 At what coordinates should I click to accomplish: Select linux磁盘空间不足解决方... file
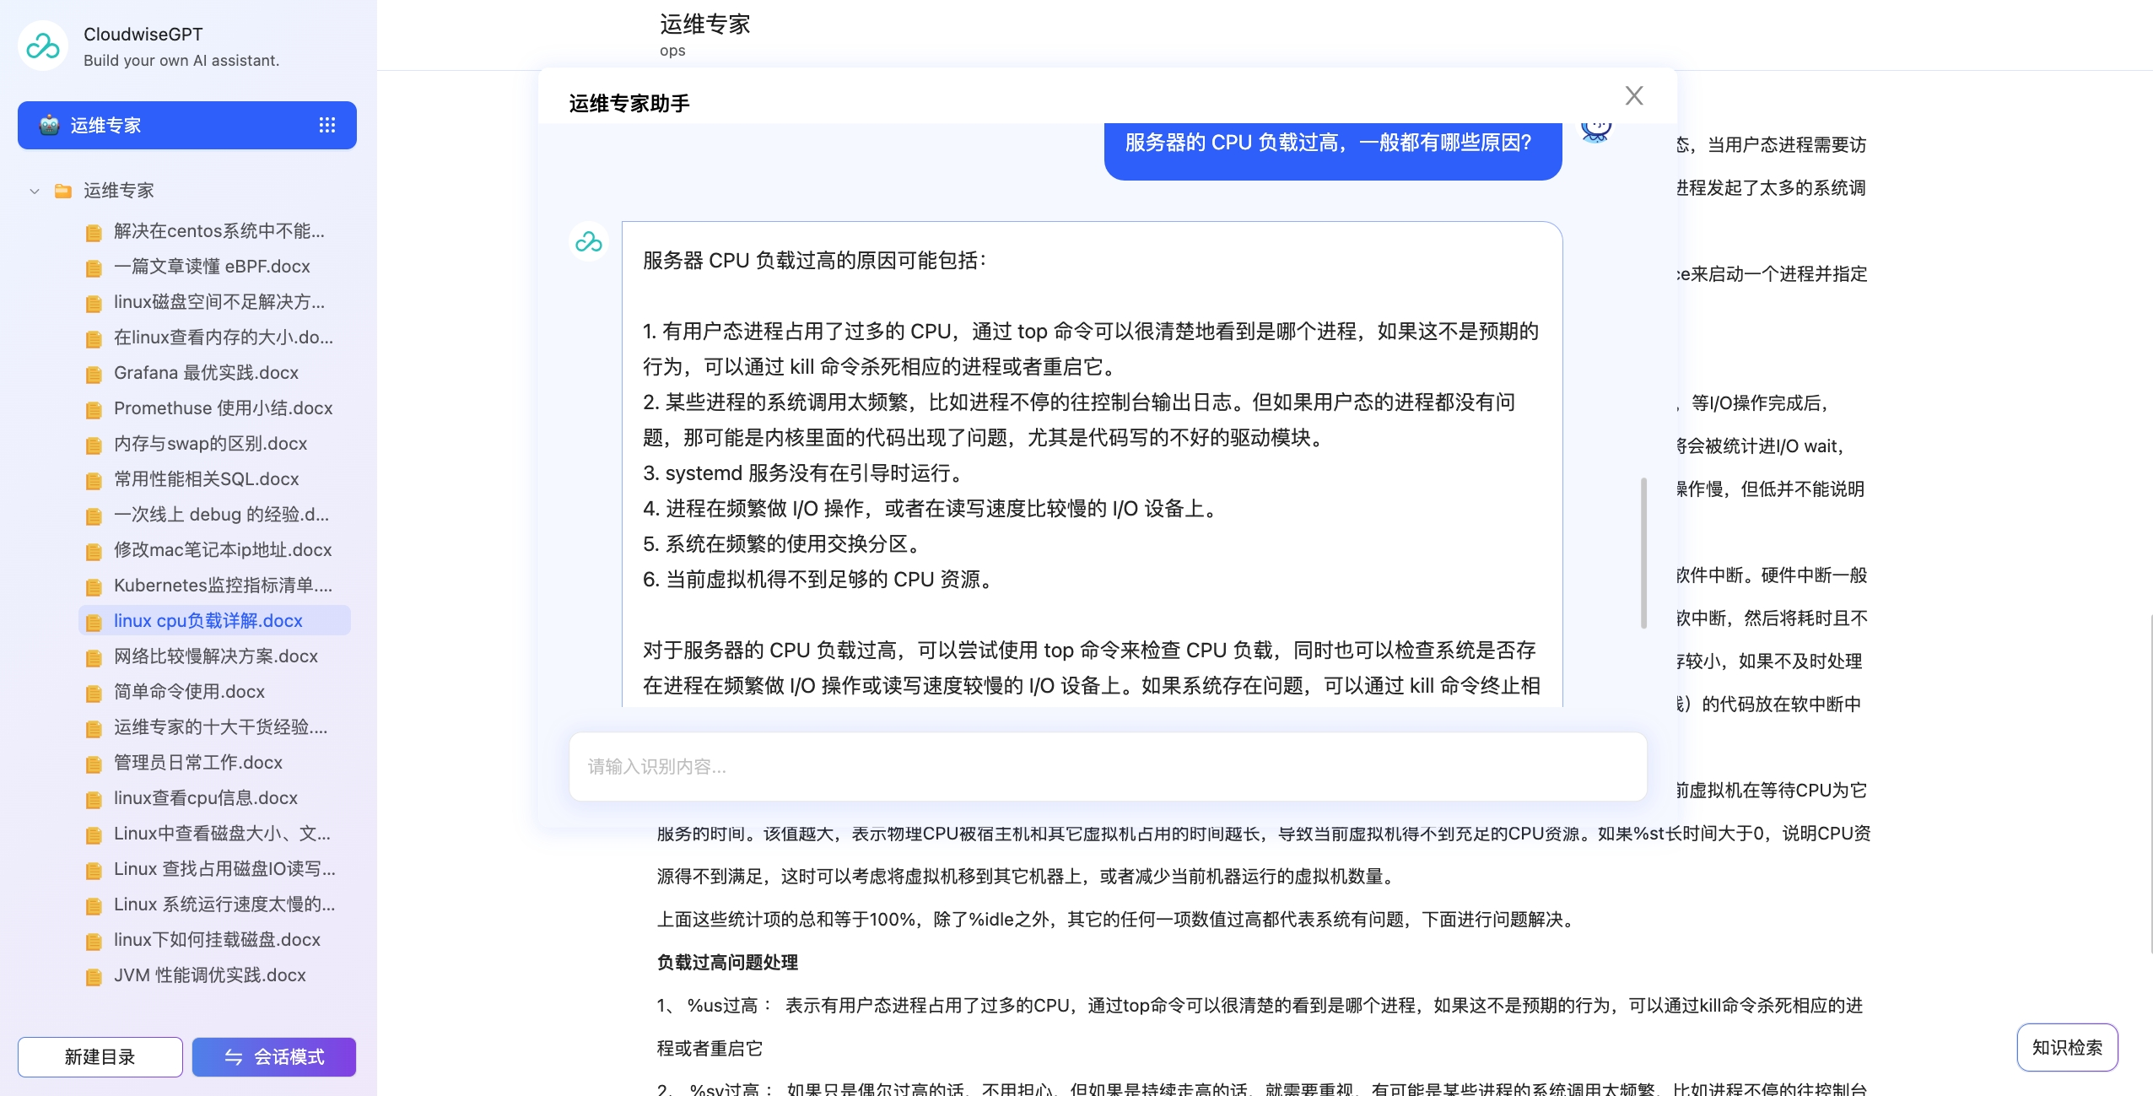(x=219, y=302)
